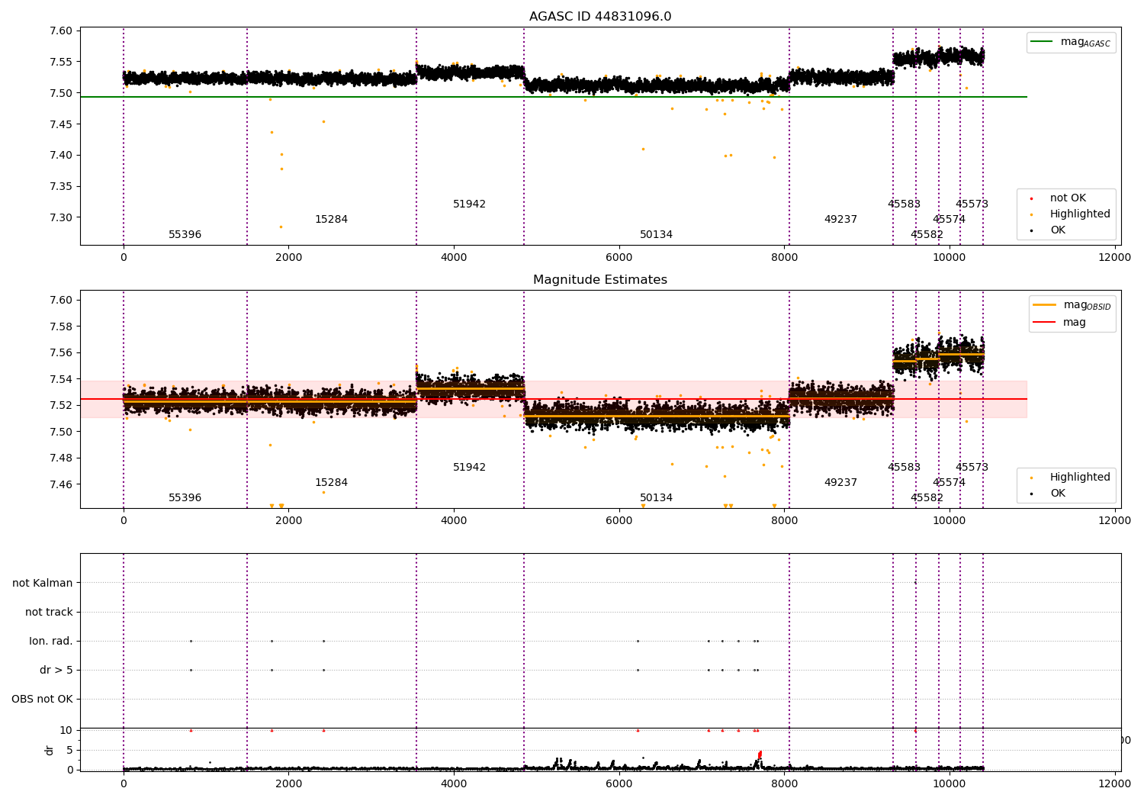Click obsid label 45573 in Magnitude Estimates panel
Image resolution: width=1144 pixels, height=801 pixels.
[x=972, y=468]
